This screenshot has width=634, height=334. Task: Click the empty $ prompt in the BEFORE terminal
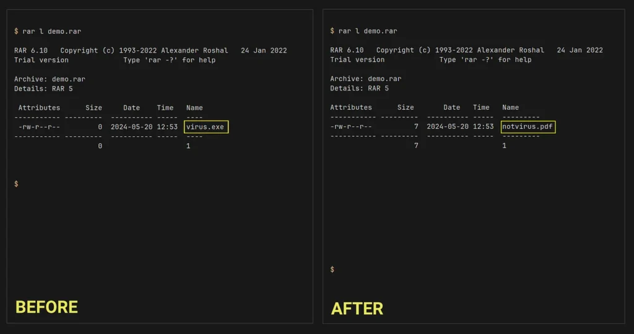16,184
